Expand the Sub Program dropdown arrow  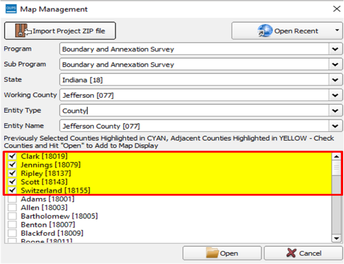click(335, 64)
